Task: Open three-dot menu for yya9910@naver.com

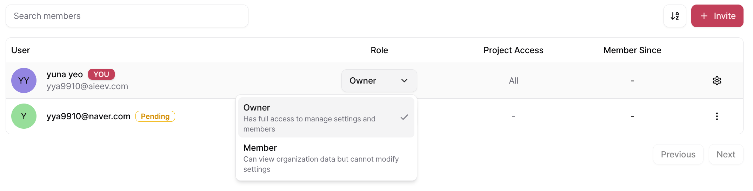Action: point(717,116)
